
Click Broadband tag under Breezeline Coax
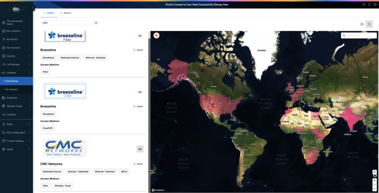point(48,114)
